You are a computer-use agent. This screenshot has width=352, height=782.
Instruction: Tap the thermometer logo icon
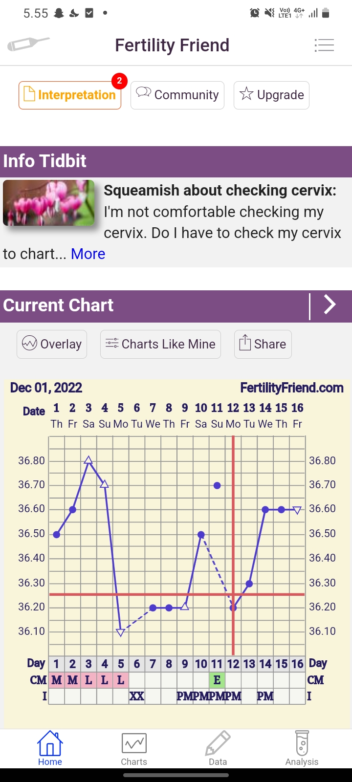28,44
